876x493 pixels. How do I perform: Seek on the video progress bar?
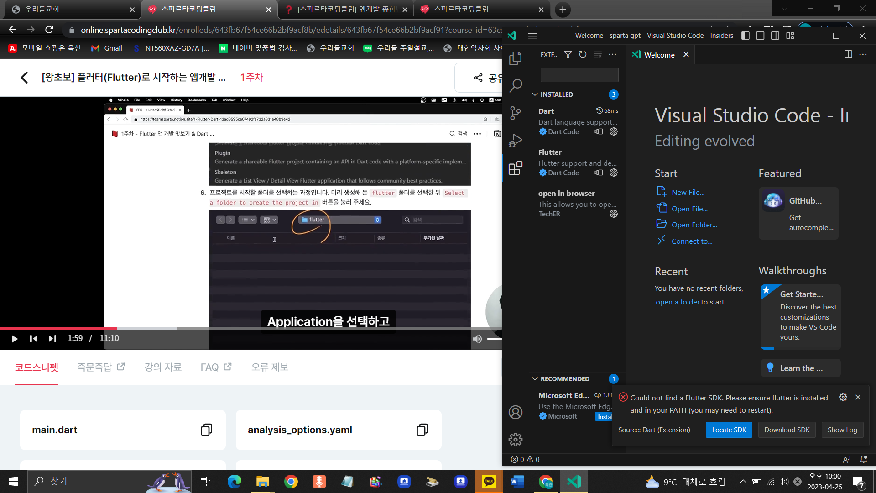coord(251,328)
